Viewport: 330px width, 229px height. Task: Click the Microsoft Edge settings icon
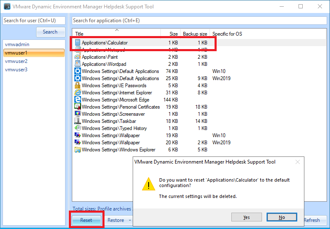click(78, 100)
